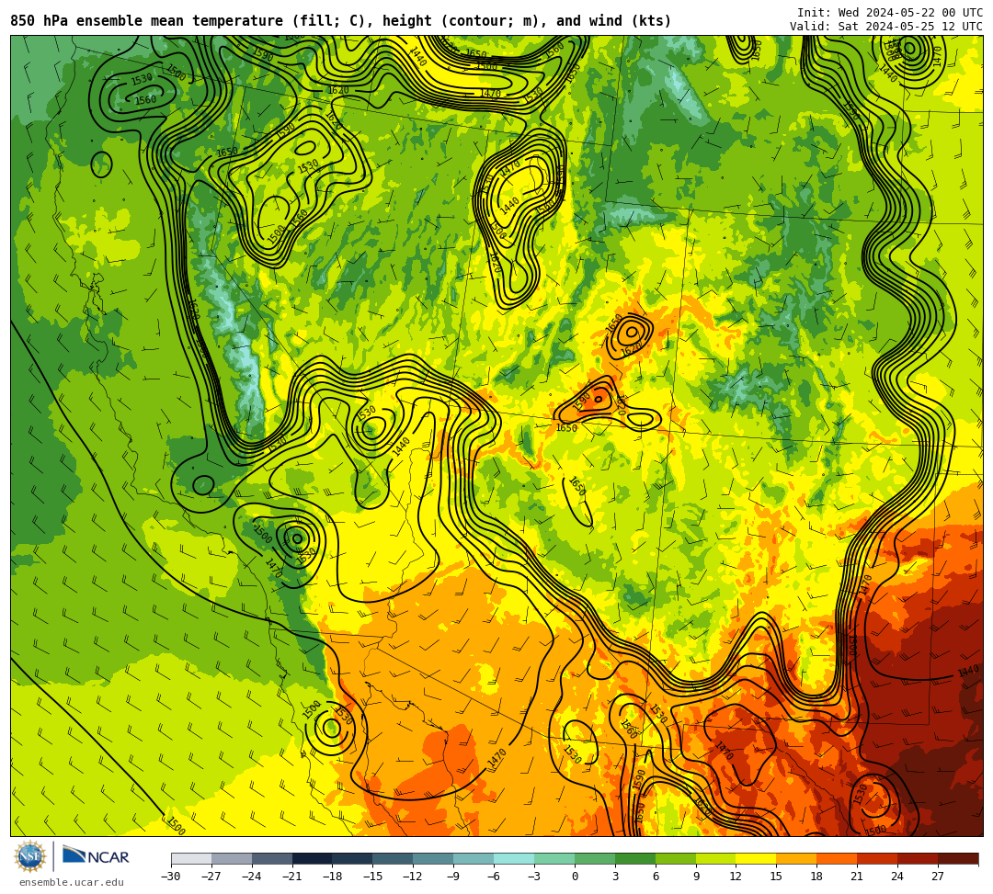
Task: Pick the yellow-green swatch between 9 and 12
Action: [716, 858]
